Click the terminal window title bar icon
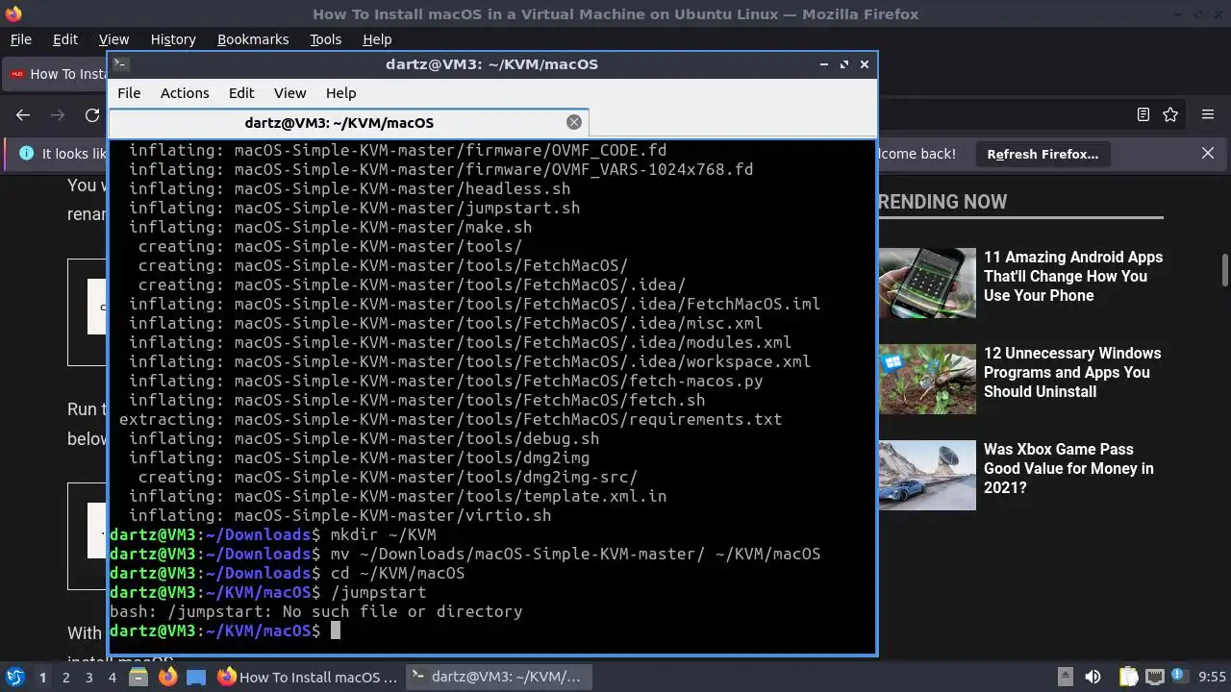 coord(120,64)
